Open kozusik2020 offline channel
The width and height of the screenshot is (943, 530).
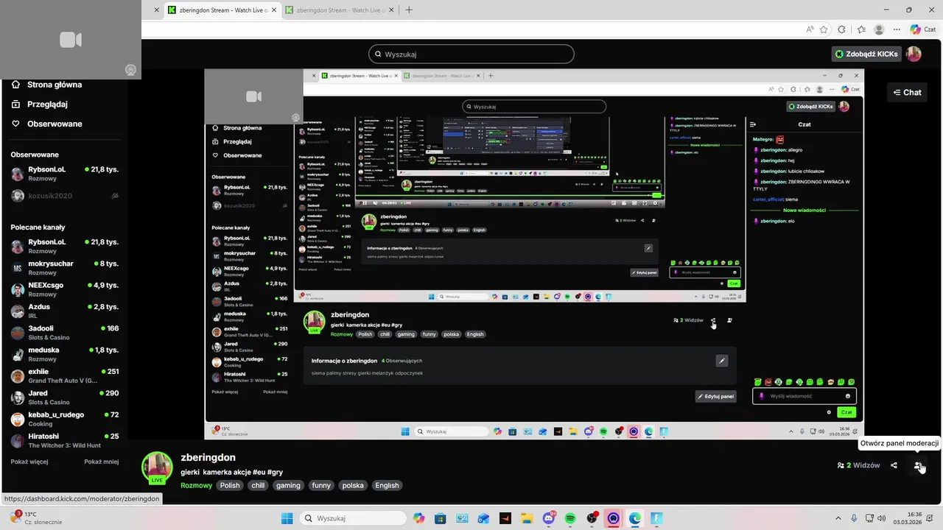pos(64,196)
